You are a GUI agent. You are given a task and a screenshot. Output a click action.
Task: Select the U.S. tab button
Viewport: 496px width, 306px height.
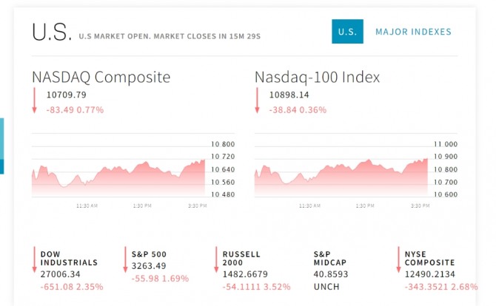tap(347, 32)
